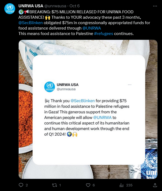Open @SecBlinken mention in main tweet
The width and height of the screenshot is (162, 191).
[31, 23]
